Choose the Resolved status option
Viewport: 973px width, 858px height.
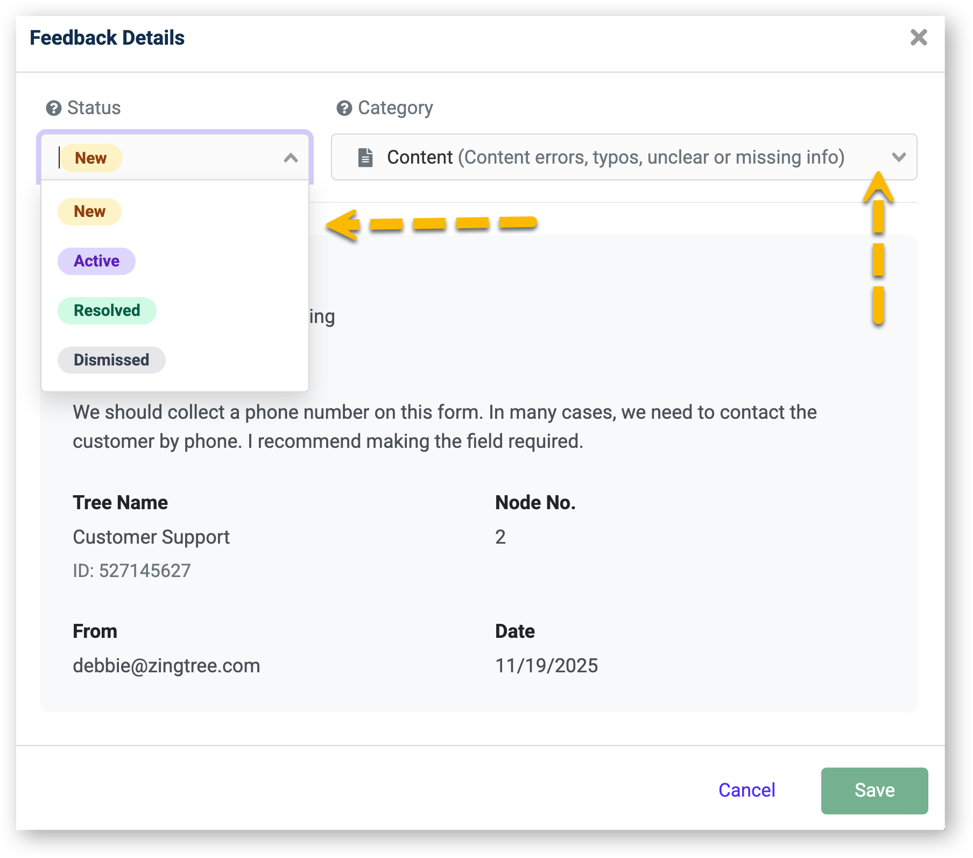107,311
